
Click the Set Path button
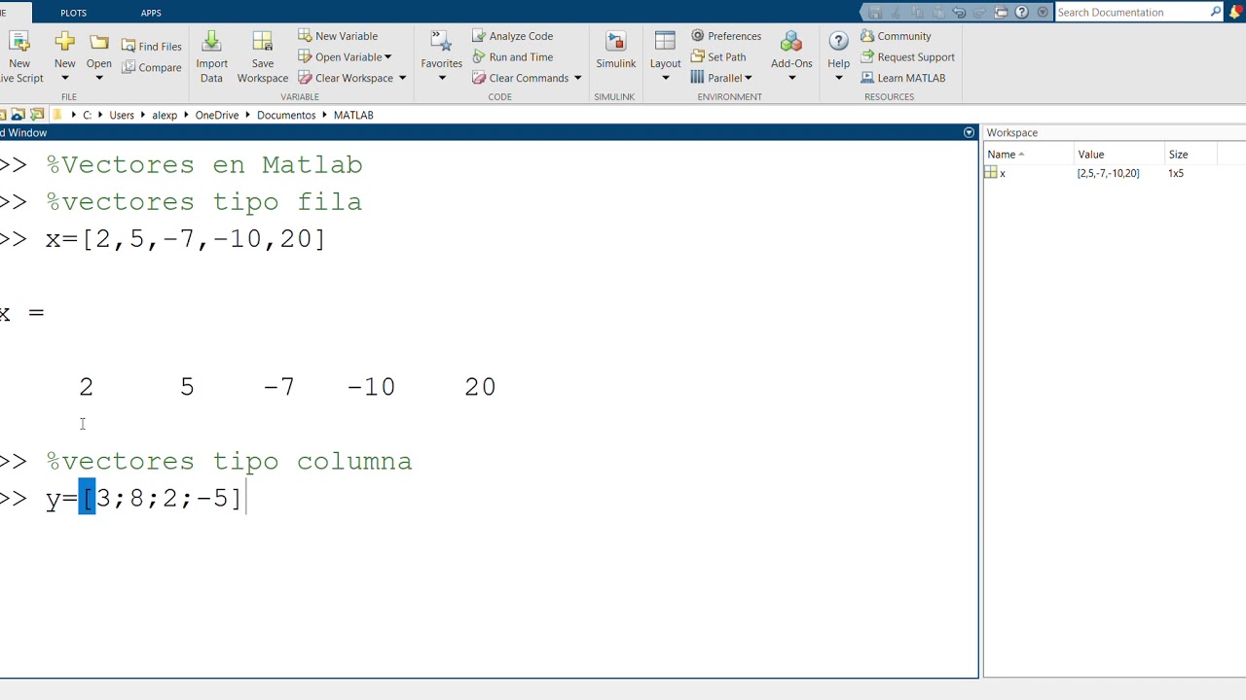coord(718,57)
